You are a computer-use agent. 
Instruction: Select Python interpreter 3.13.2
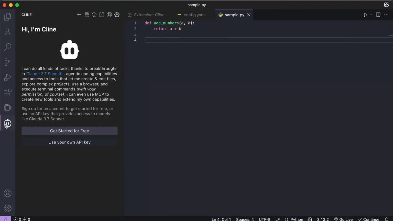pyautogui.click(x=322, y=219)
